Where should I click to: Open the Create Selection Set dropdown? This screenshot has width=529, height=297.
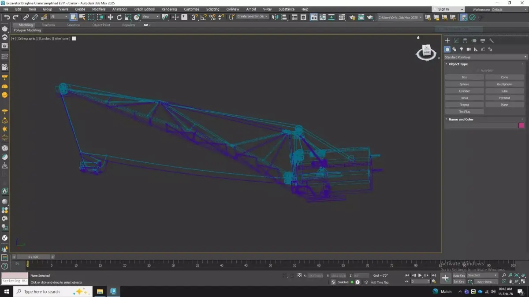pos(252,17)
